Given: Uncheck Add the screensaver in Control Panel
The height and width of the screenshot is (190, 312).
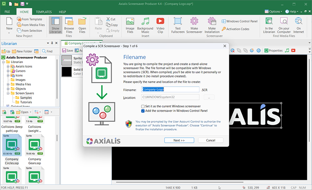Looking at the screenshot, I should tap(143, 111).
